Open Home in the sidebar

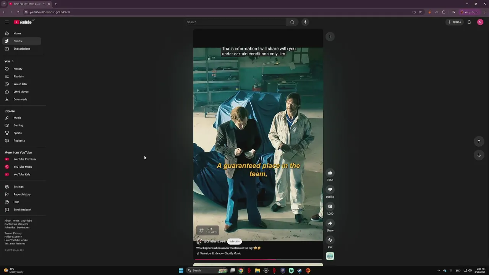pyautogui.click(x=22, y=34)
